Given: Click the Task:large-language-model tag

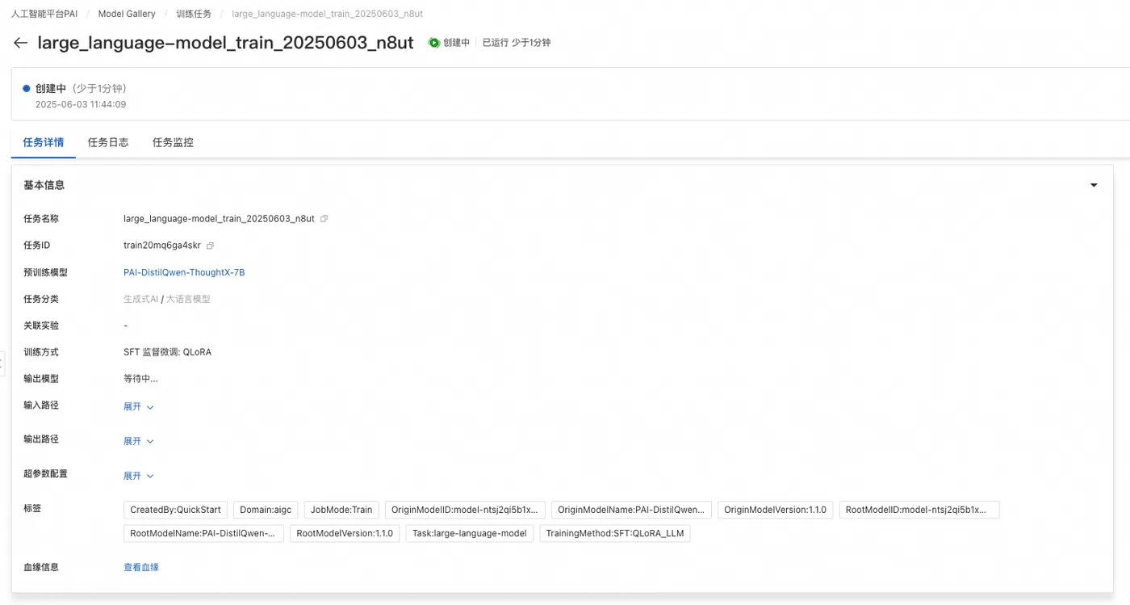Looking at the screenshot, I should pyautogui.click(x=469, y=533).
